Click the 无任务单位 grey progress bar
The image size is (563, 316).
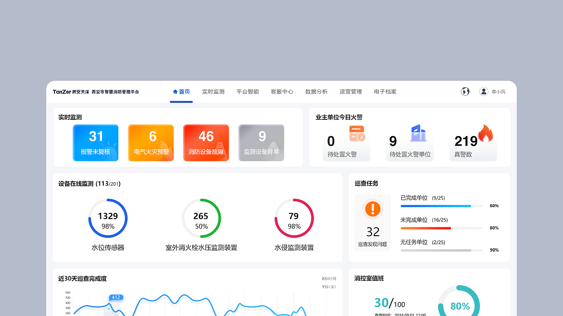pyautogui.click(x=441, y=250)
